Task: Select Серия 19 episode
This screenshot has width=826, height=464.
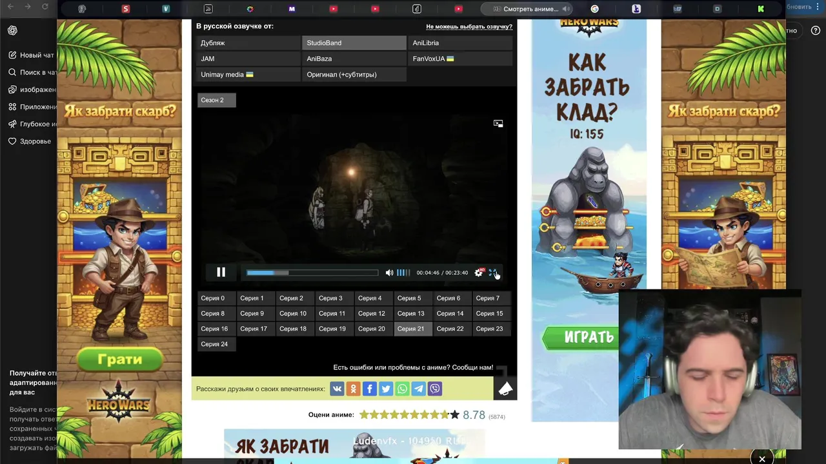Action: pos(333,329)
